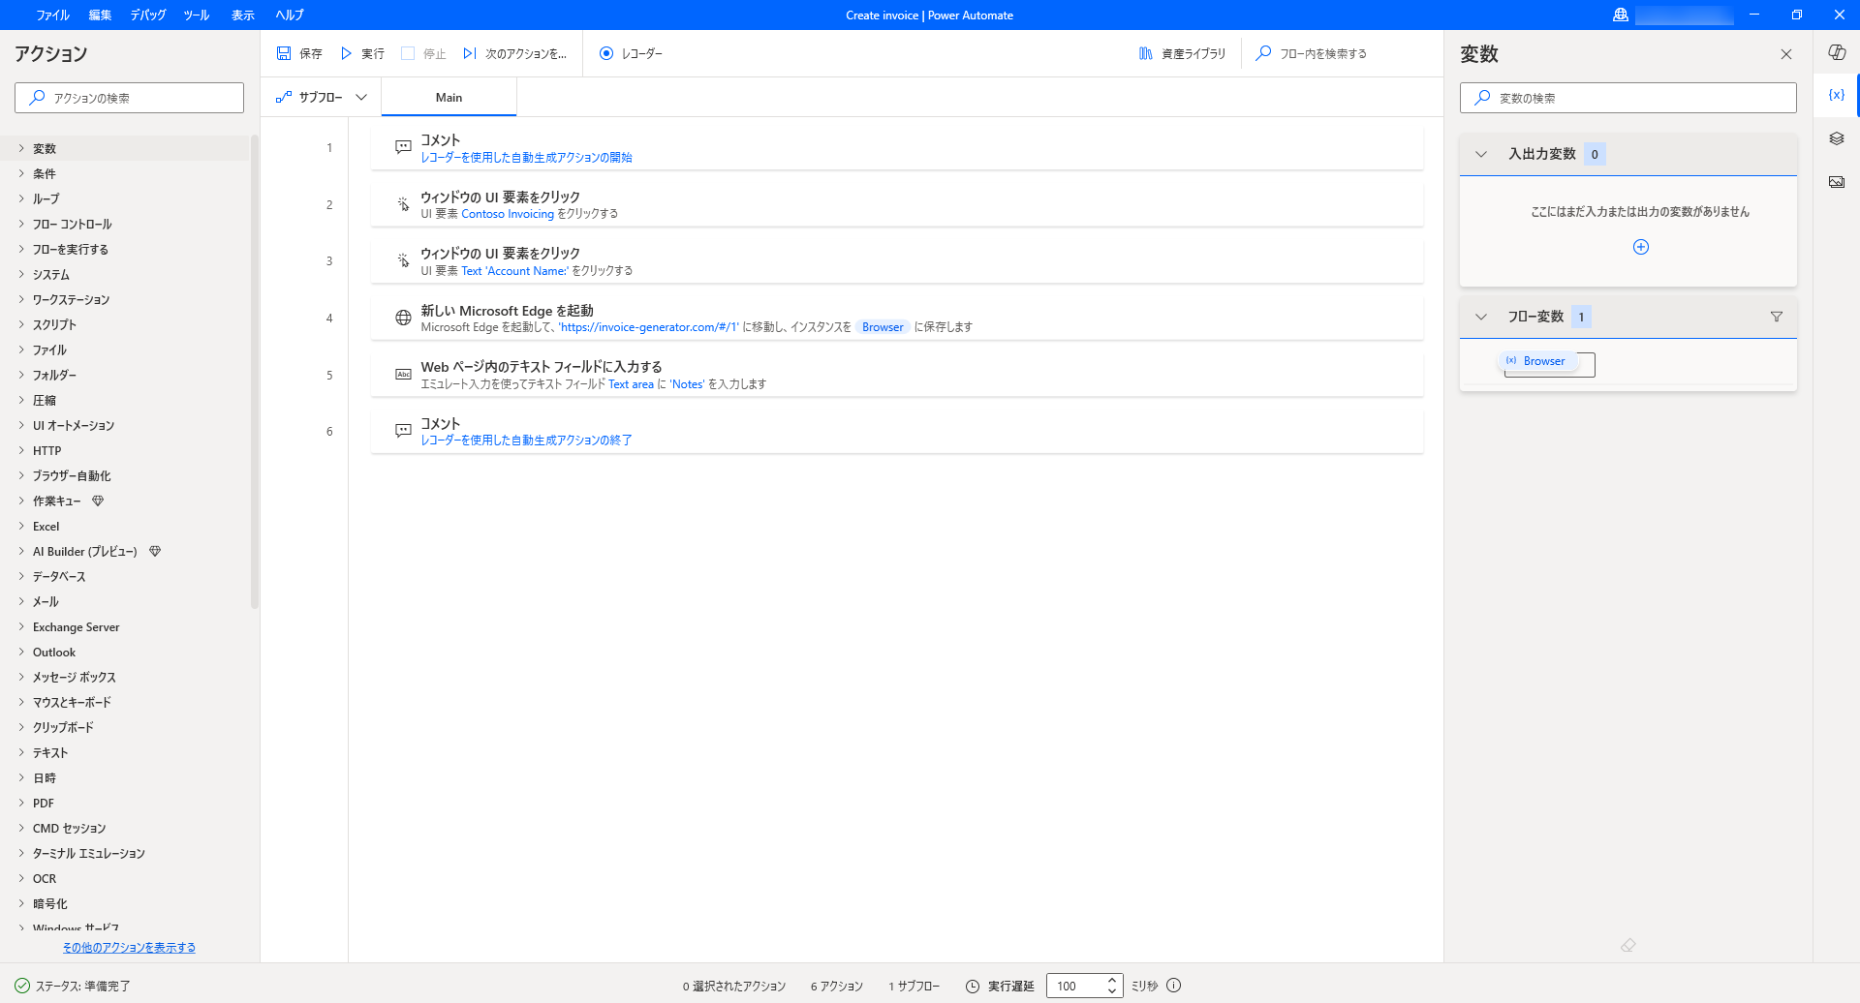Expand the メッセージ ボックス group

pos(21,677)
